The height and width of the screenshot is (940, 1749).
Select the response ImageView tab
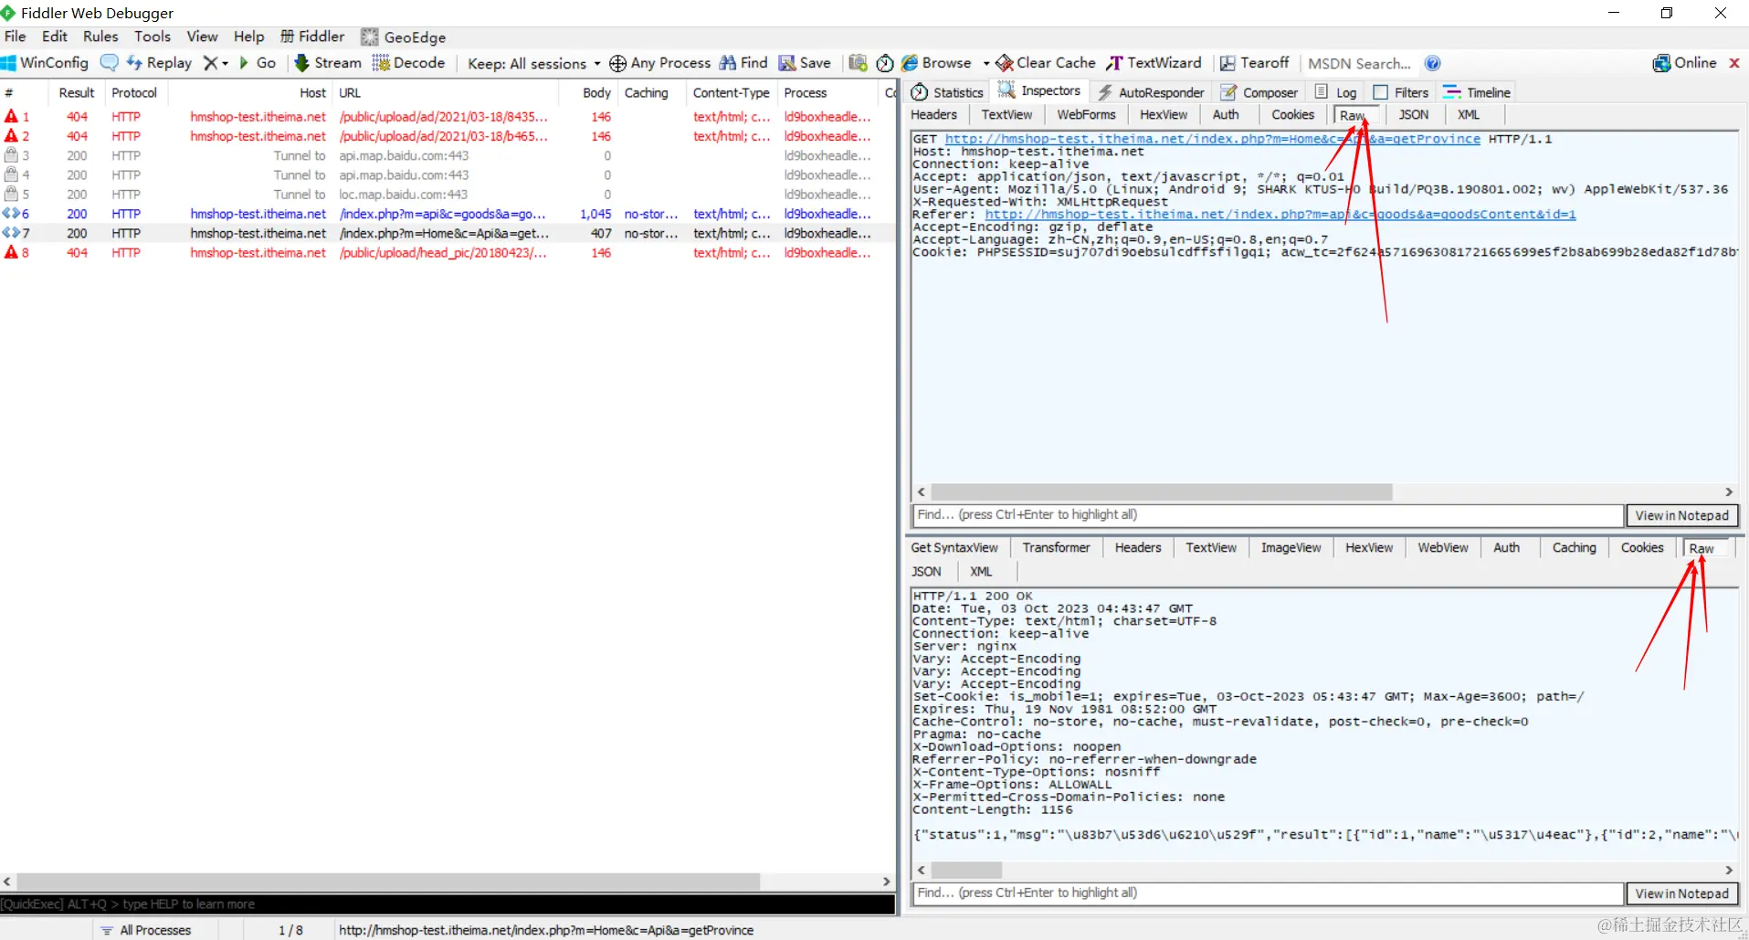[x=1291, y=548]
